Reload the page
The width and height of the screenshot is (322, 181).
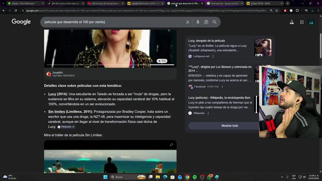pyautogui.click(x=16, y=11)
